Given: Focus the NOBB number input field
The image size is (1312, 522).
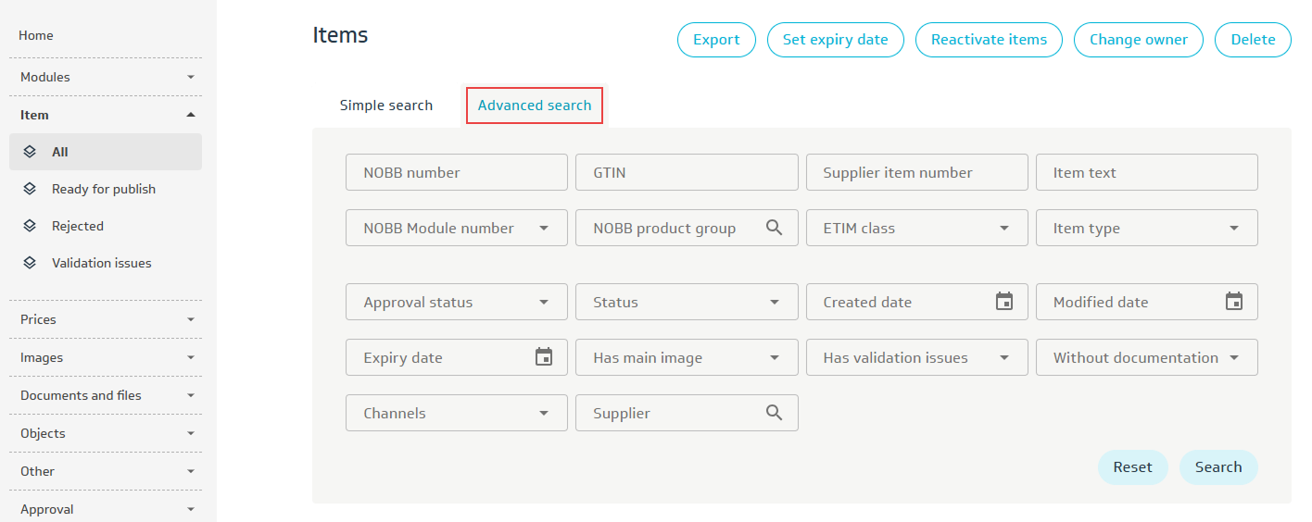Looking at the screenshot, I should (x=456, y=172).
